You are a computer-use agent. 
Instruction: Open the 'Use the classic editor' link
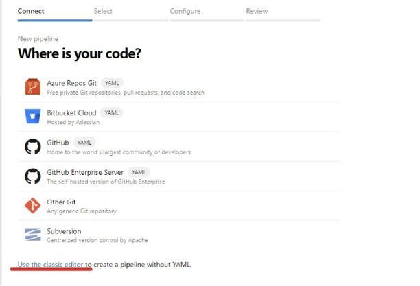50,265
